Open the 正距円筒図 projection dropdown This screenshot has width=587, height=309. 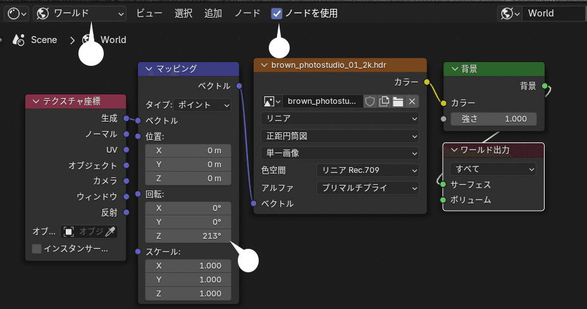point(340,136)
